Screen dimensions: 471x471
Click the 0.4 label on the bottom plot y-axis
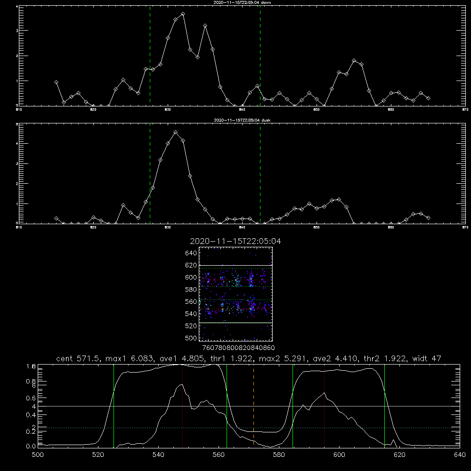(31, 415)
